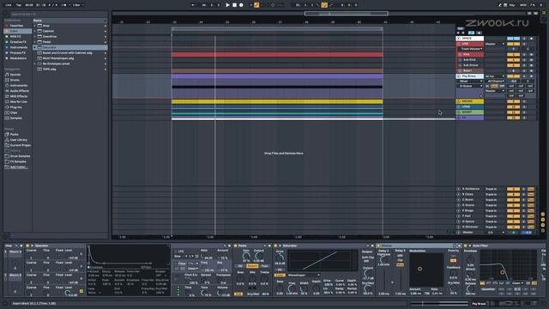The height and width of the screenshot is (309, 549).
Task: Open Current Project under Places
Action: pyautogui.click(x=20, y=145)
